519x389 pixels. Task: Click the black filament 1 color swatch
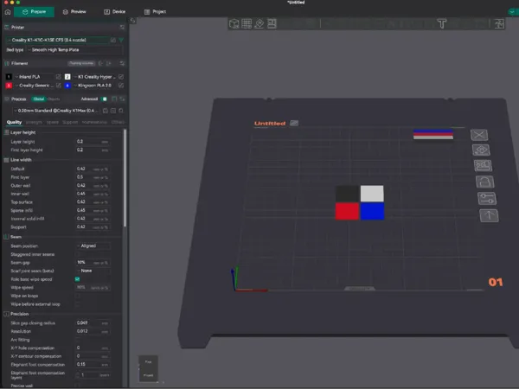[x=9, y=77]
